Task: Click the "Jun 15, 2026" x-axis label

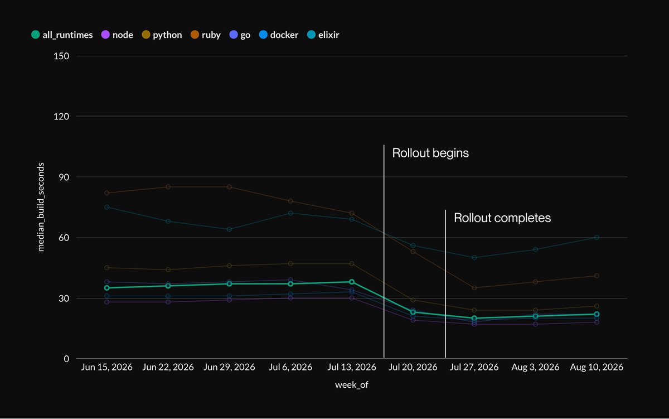Action: 106,367
